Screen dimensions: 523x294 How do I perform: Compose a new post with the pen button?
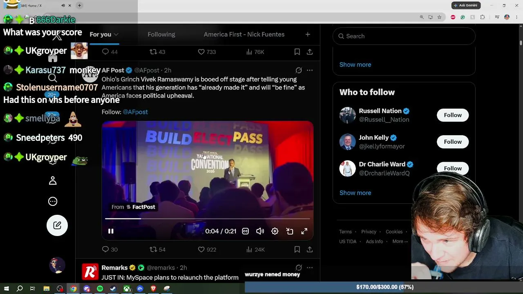(57, 225)
